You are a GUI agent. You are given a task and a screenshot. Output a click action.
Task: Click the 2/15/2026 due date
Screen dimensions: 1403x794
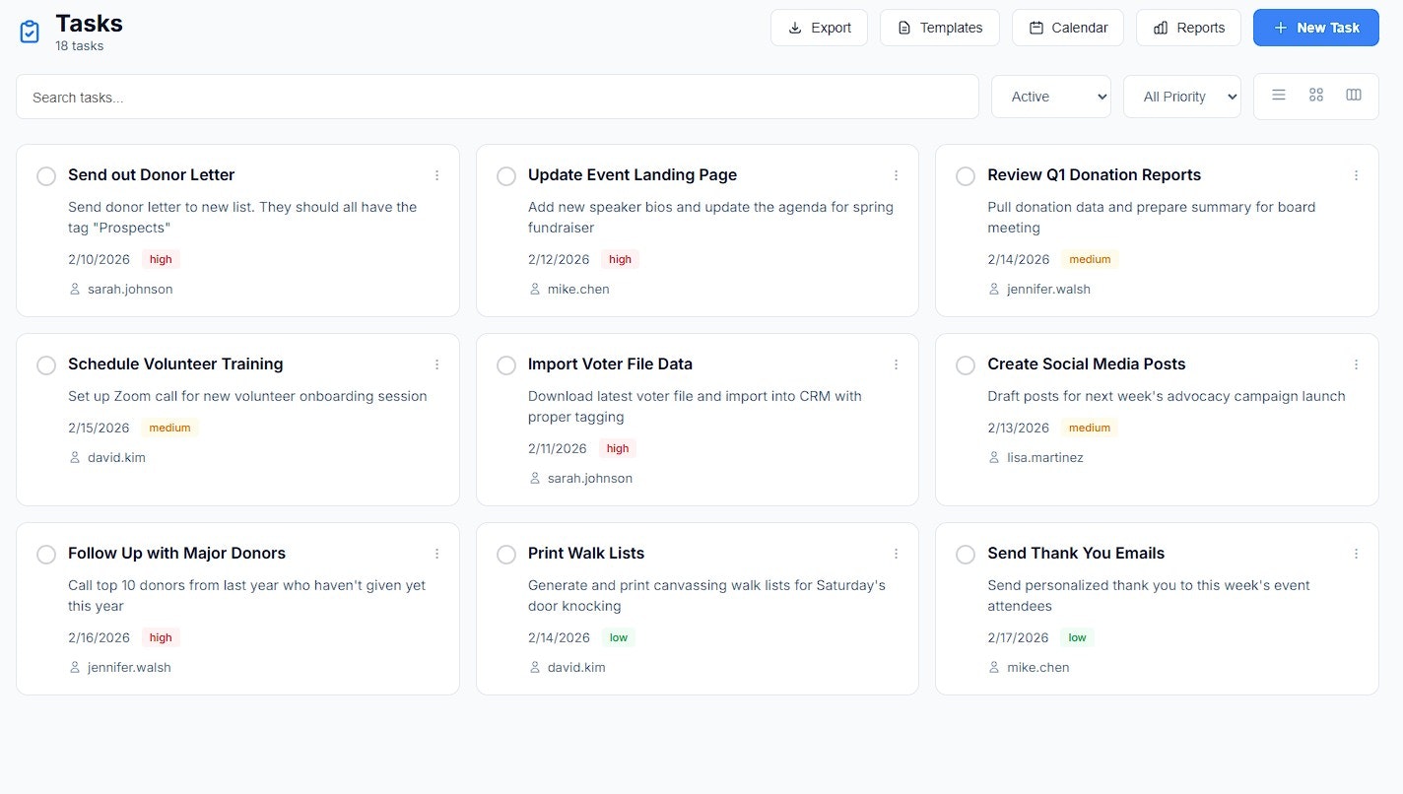tap(99, 428)
